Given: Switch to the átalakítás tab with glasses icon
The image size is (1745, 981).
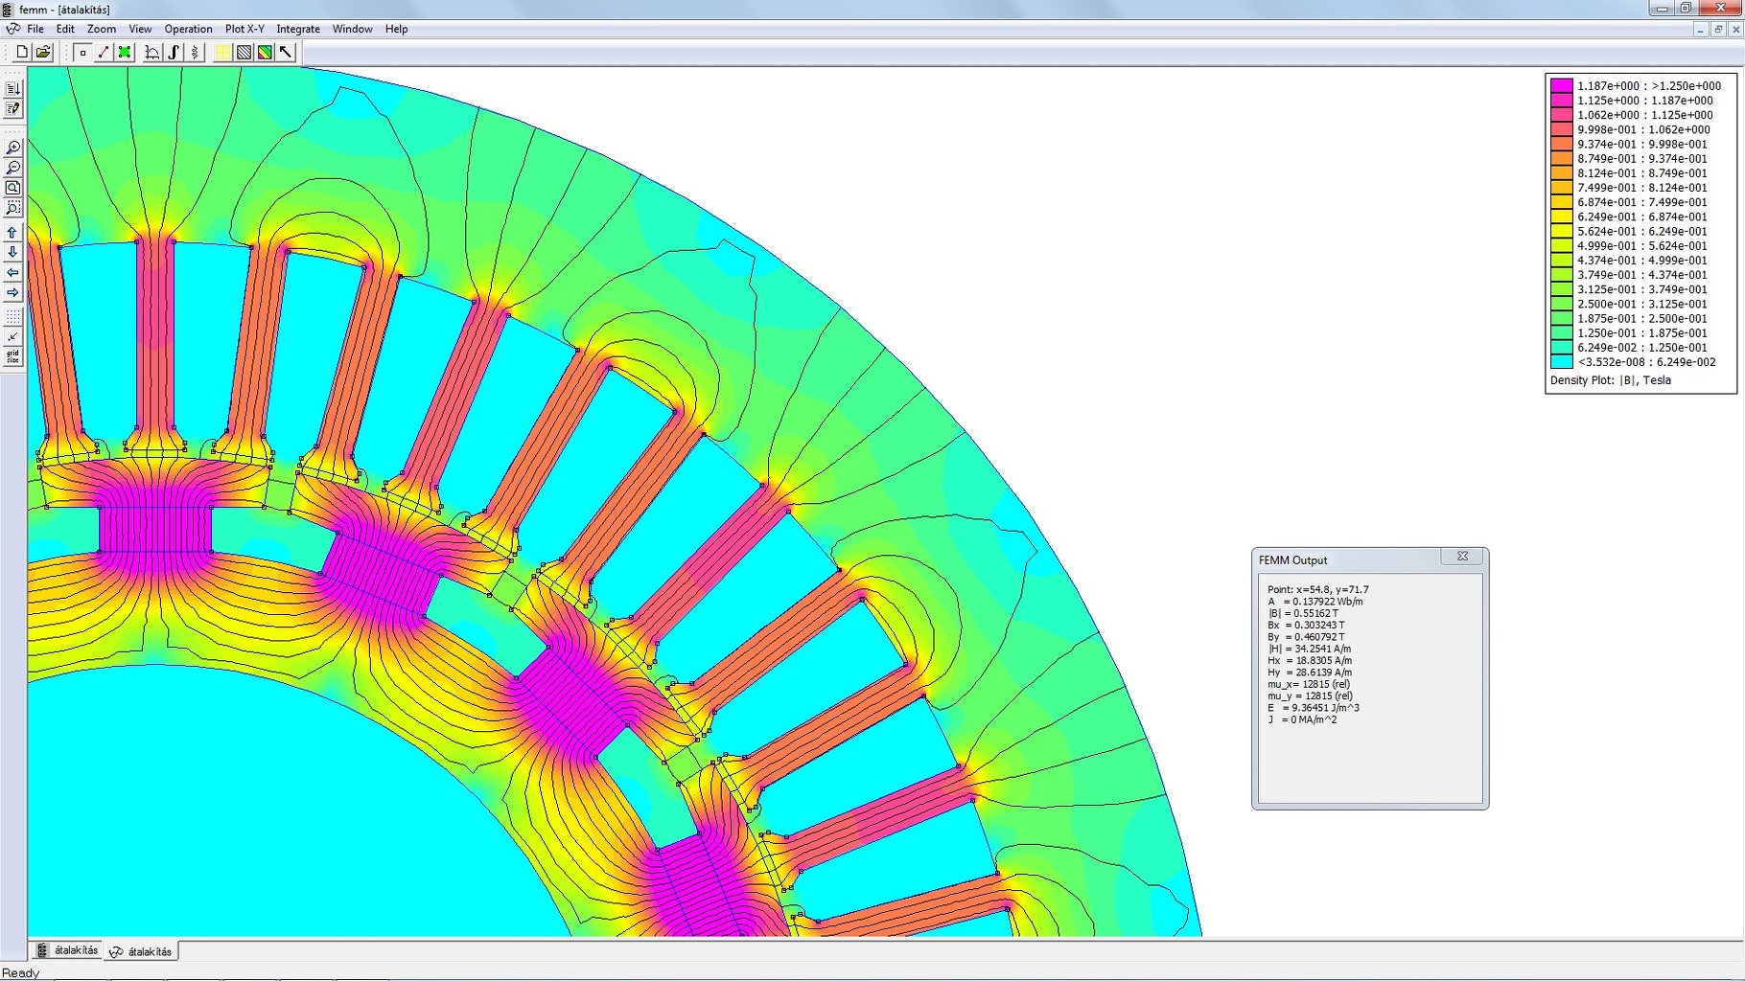Looking at the screenshot, I should (141, 951).
